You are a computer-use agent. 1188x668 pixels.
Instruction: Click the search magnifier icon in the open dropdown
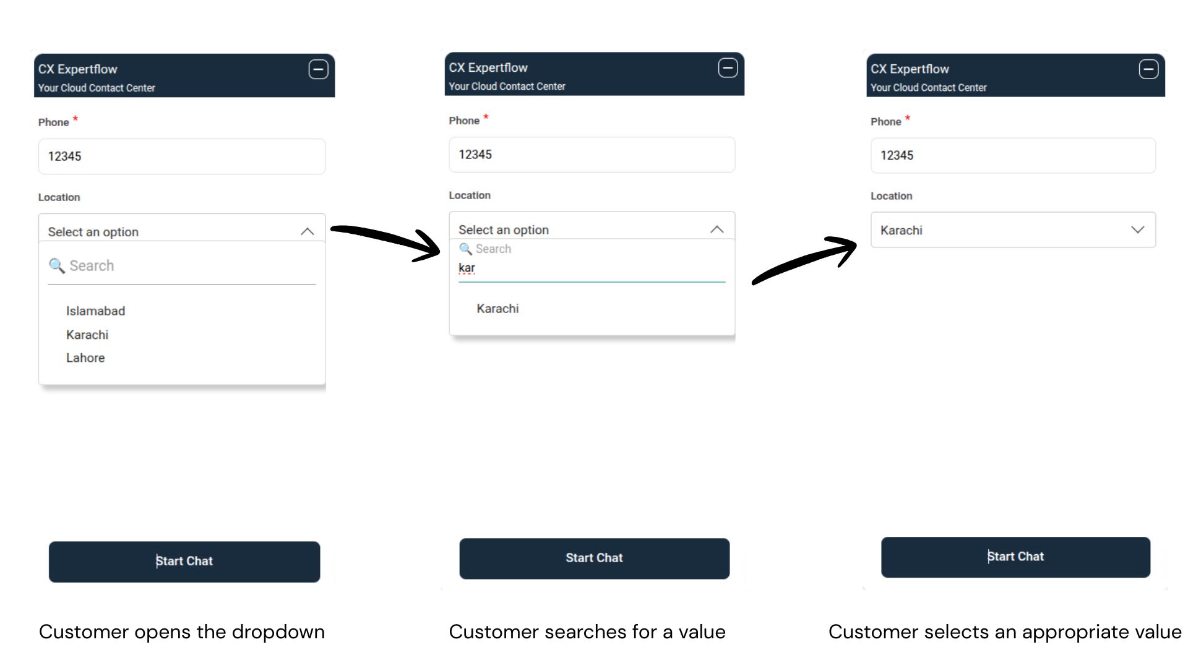57,265
